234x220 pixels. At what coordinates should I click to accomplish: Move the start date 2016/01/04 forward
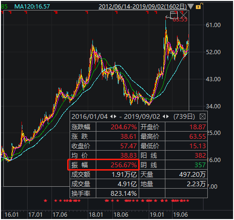coord(115,117)
